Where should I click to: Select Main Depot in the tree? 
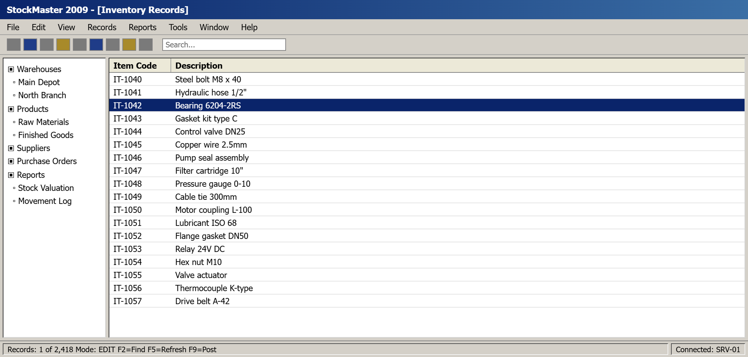coord(39,82)
